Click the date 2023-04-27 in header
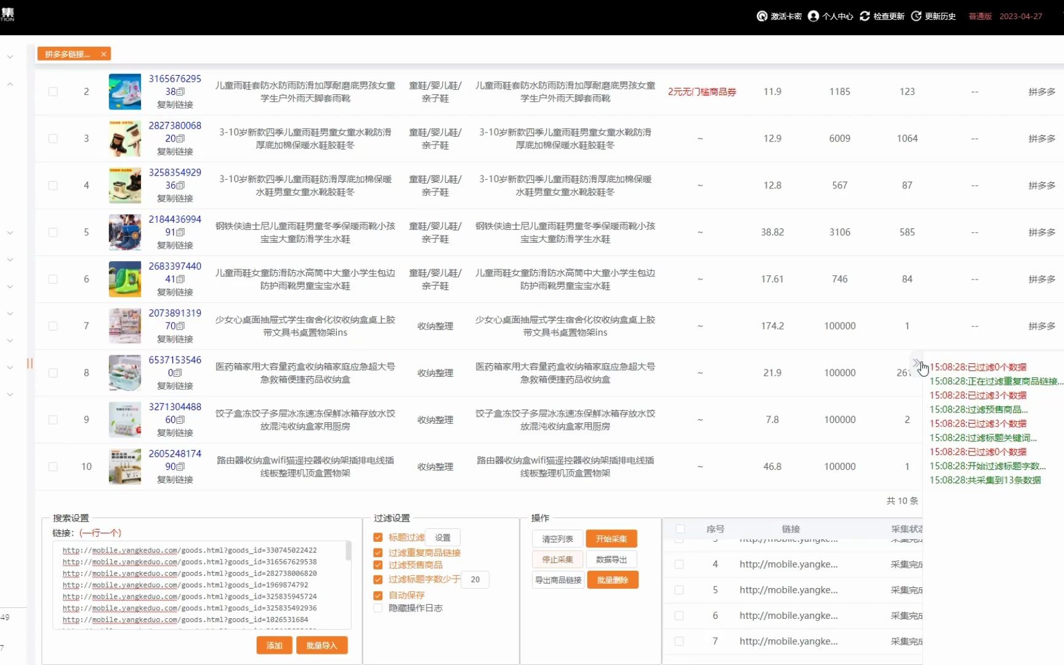Viewport: 1064px width, 665px height. (1020, 16)
